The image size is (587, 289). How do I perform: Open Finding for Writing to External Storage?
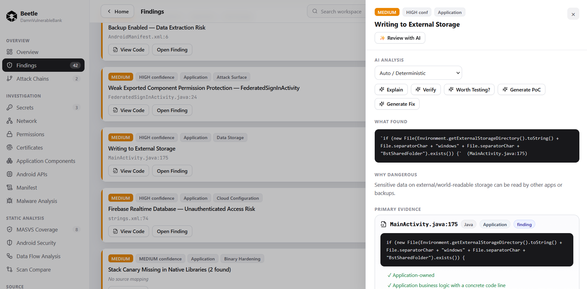pos(172,171)
